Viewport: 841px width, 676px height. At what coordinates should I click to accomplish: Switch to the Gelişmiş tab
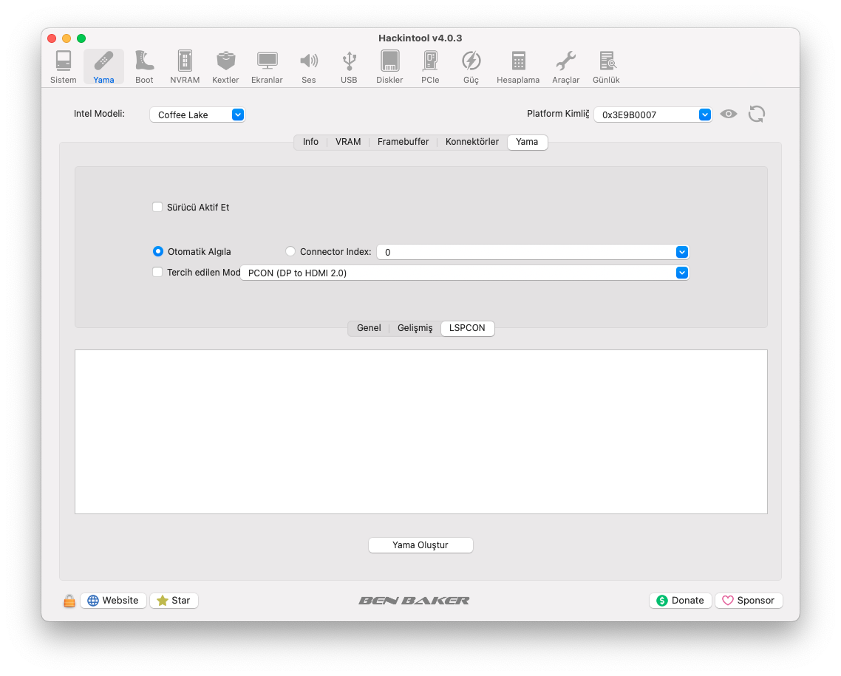click(x=415, y=328)
